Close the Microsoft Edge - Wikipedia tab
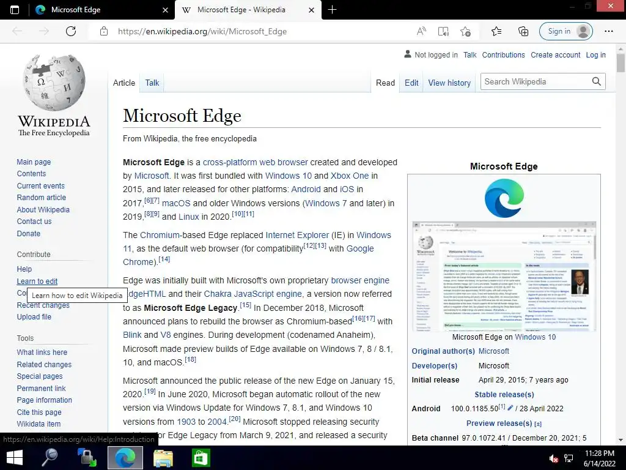 [312, 10]
